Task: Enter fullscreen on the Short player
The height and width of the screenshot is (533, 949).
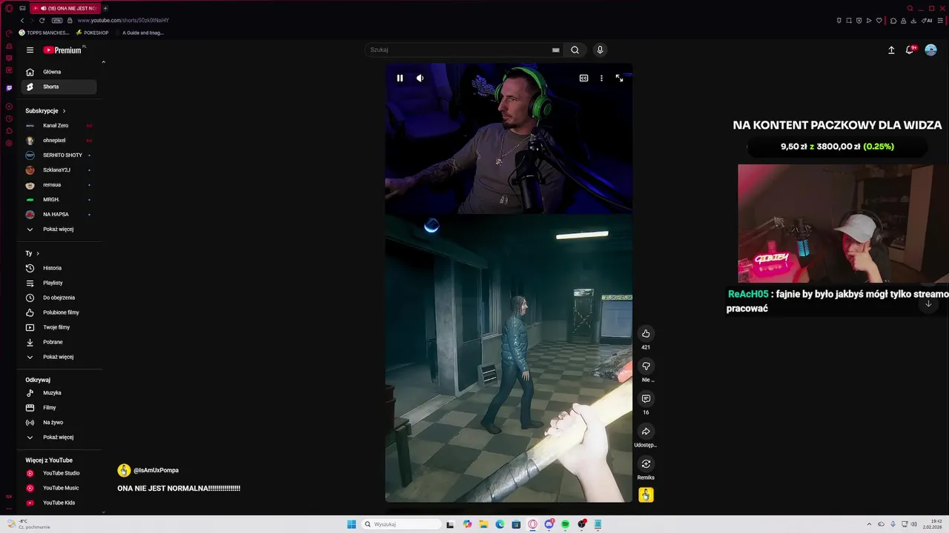Action: (619, 78)
